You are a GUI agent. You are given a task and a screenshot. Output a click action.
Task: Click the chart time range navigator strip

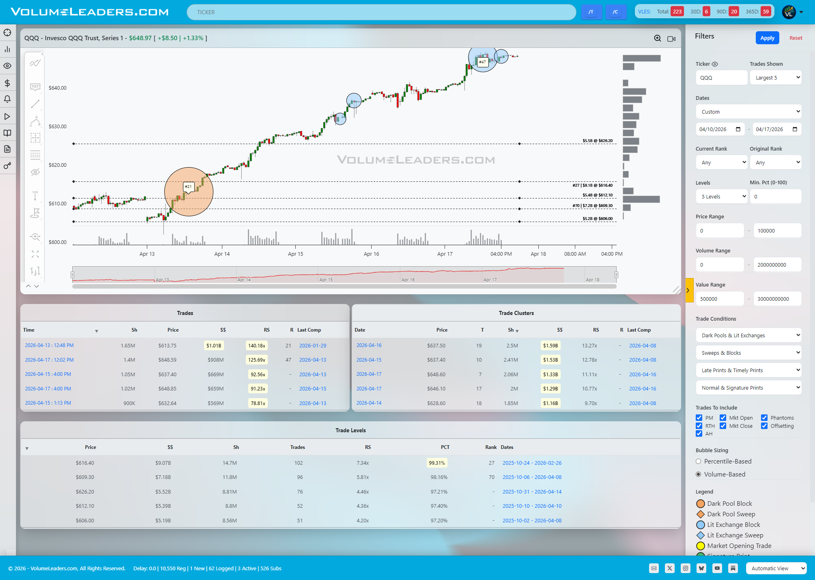pos(344,275)
